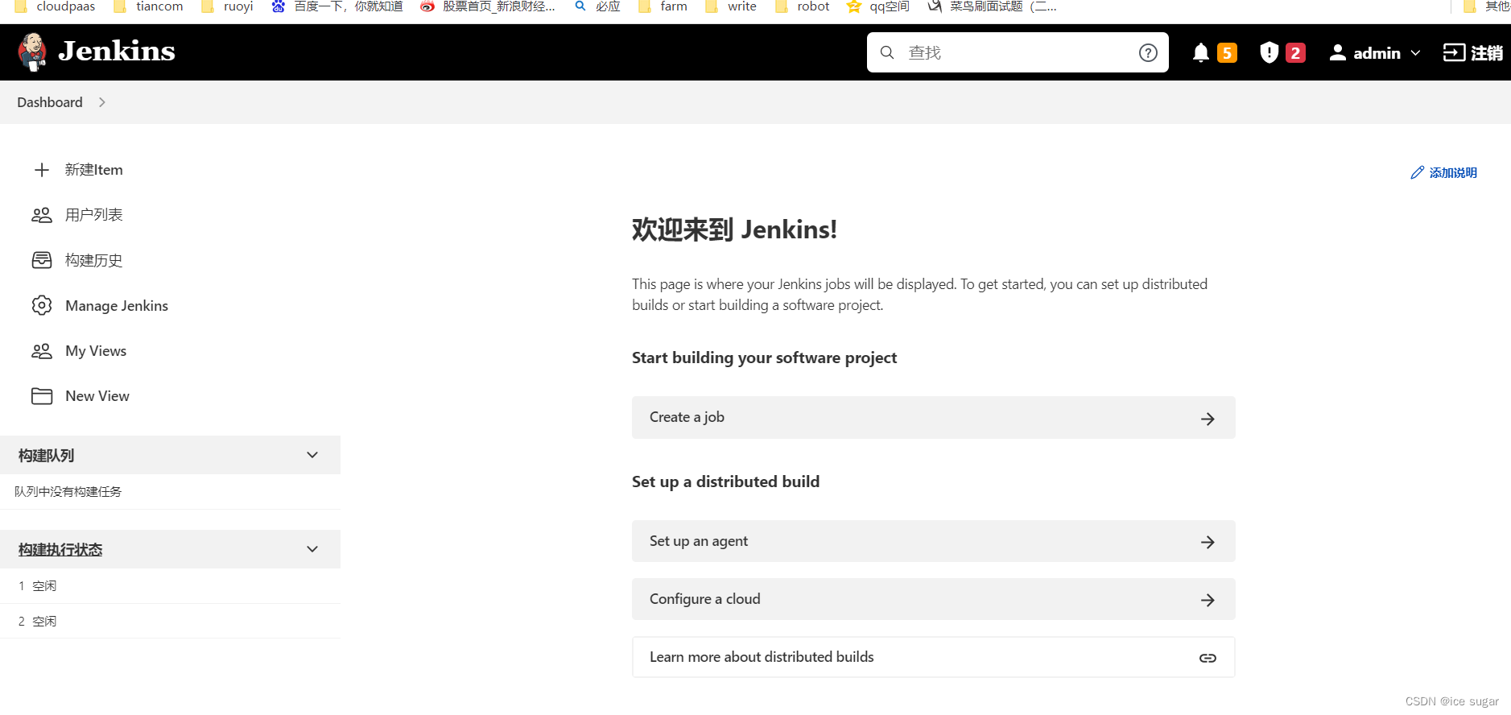The height and width of the screenshot is (715, 1511).
Task: Focus the 查找 search input field
Action: tap(1018, 52)
